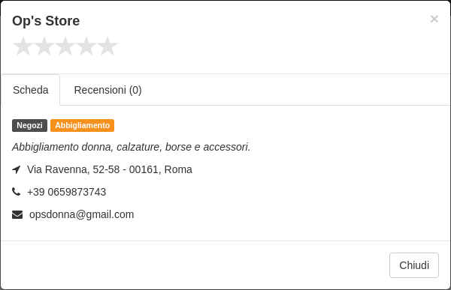Screen dimensions: 451x290
Task: Click the italic store description text
Action: click(131, 147)
